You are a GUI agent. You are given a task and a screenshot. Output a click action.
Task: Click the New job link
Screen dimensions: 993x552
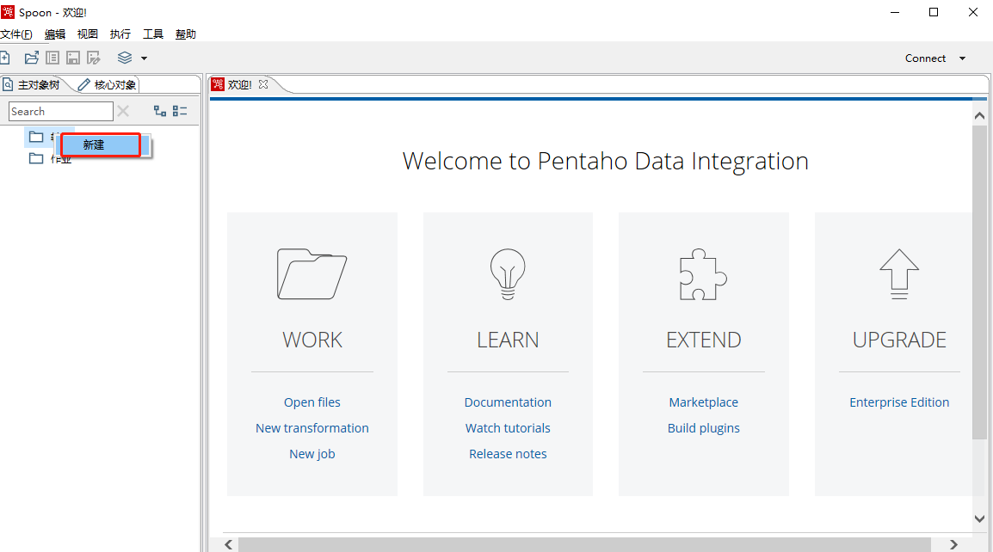[312, 455]
